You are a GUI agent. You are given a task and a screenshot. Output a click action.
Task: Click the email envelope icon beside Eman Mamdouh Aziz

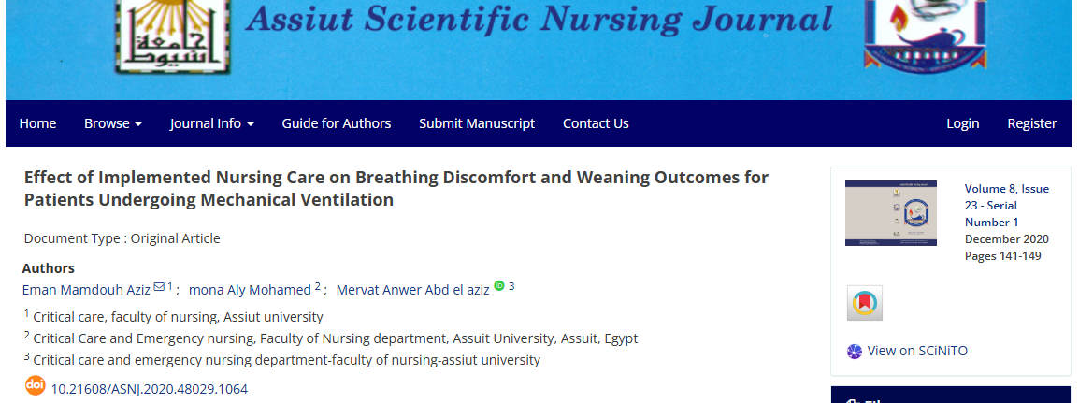pyautogui.click(x=159, y=287)
